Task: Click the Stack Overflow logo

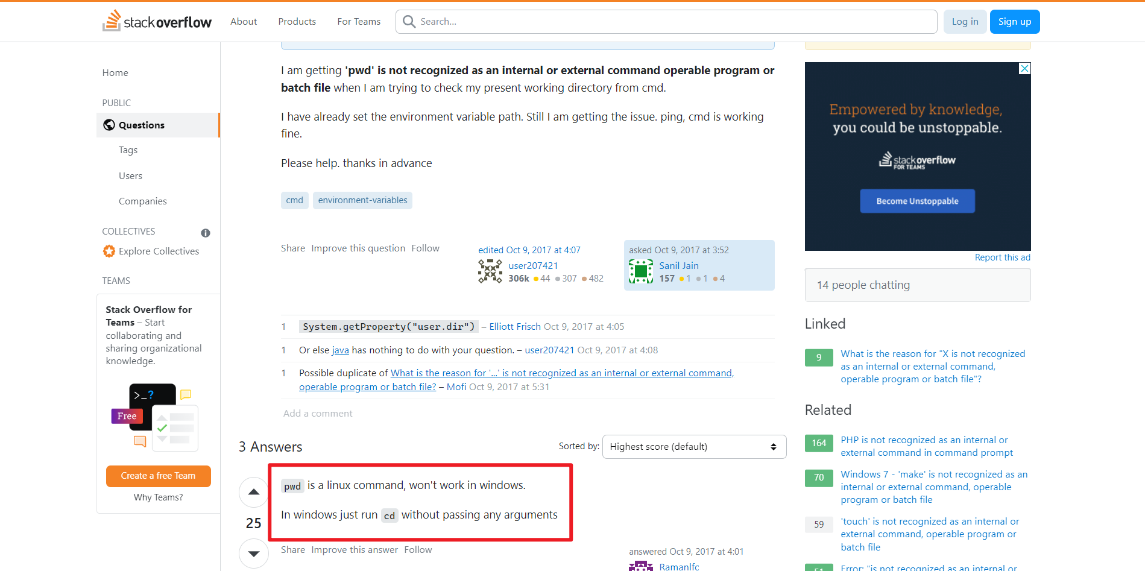Action: [x=157, y=21]
